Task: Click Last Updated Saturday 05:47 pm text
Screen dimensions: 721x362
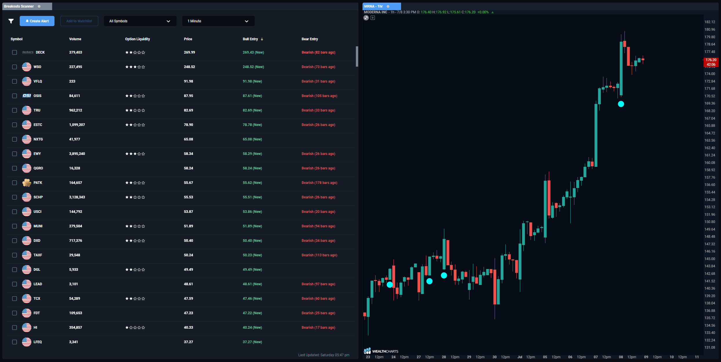Action: point(324,355)
